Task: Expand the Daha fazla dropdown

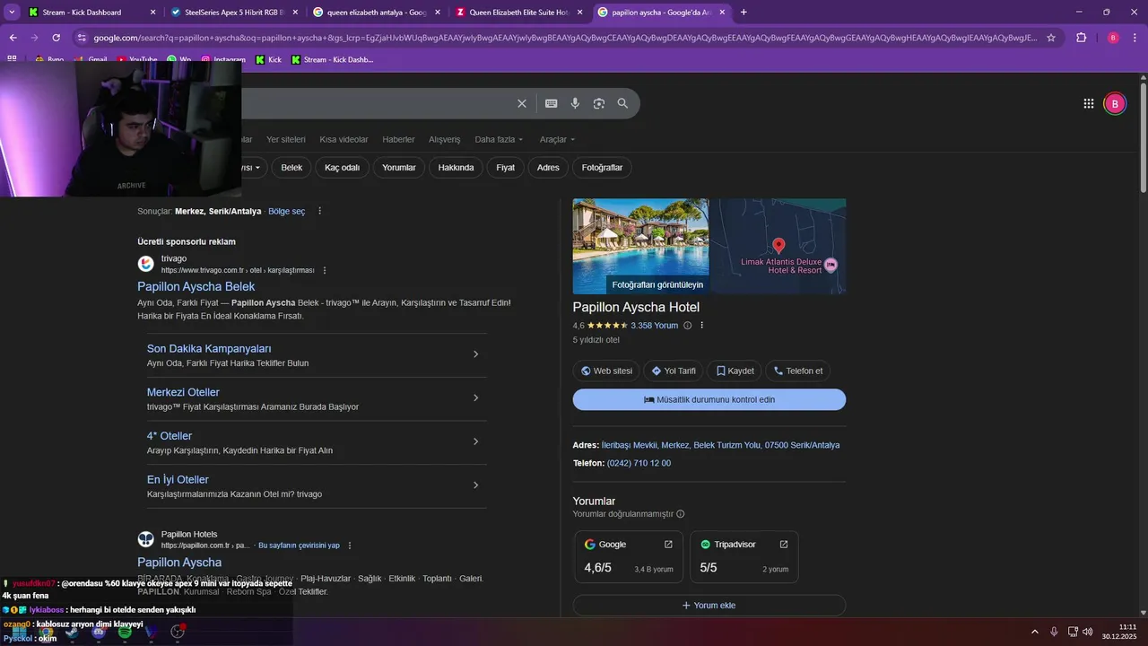Action: point(499,140)
